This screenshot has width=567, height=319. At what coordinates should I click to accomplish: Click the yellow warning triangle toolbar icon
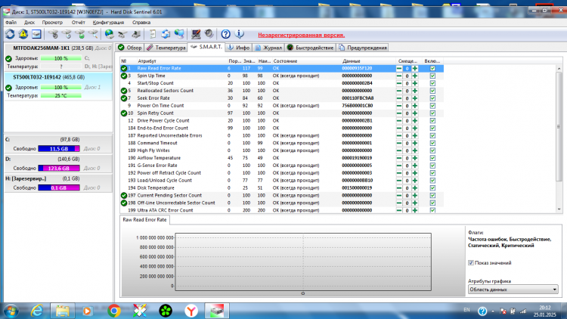click(x=23, y=34)
